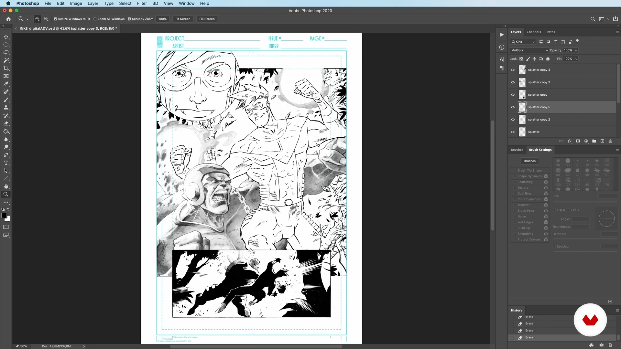Click the background color swatch
Screen dimensions: 621x349
8,219
